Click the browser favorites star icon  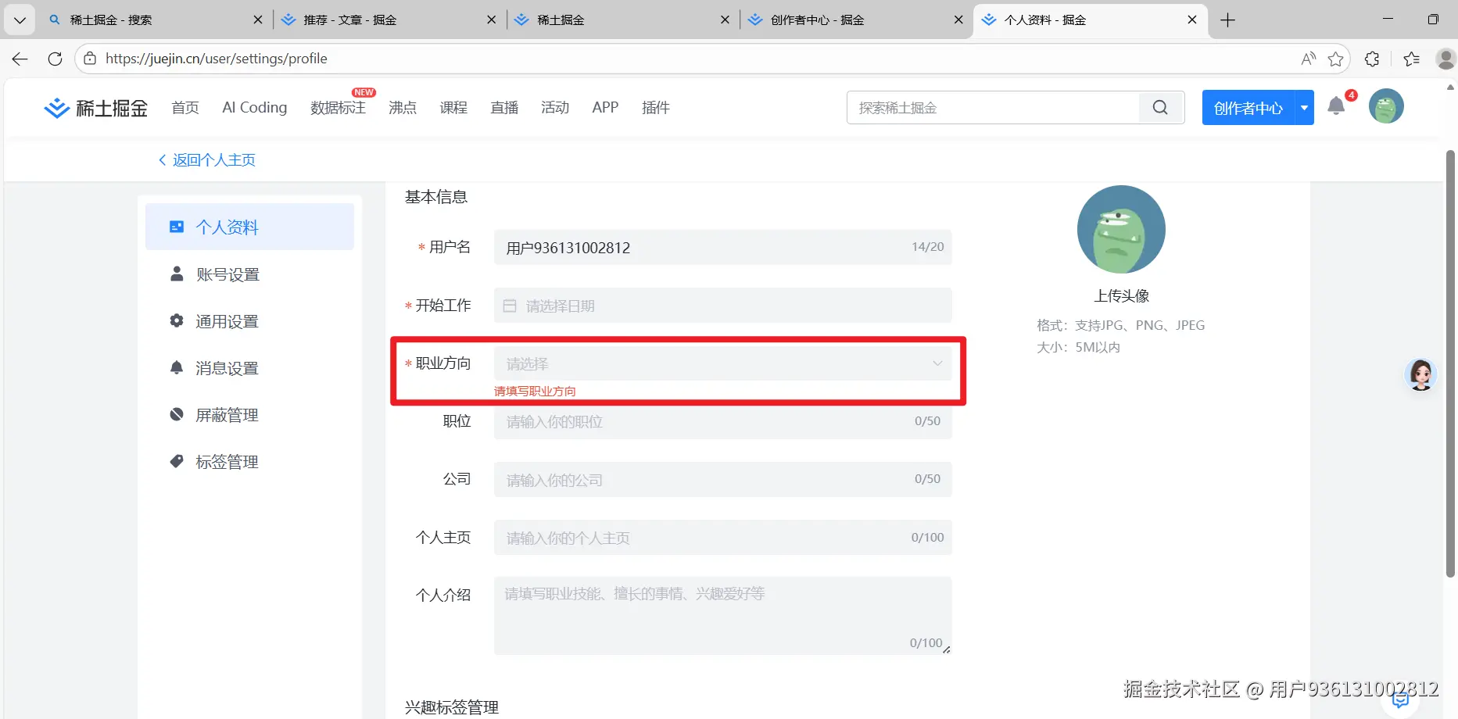click(1335, 58)
